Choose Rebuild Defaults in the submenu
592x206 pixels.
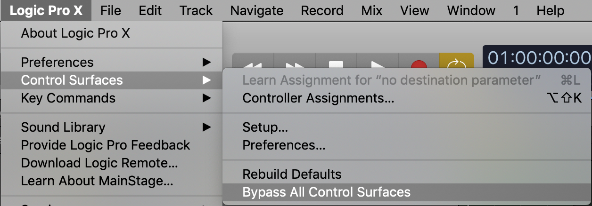tap(292, 174)
